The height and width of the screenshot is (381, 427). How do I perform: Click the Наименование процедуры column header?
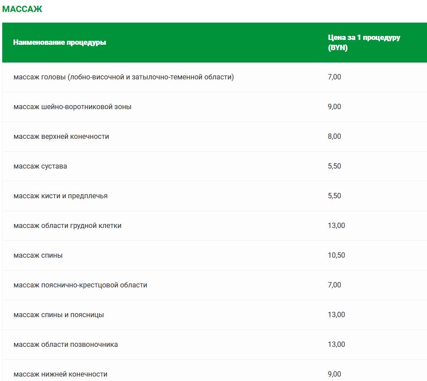(x=59, y=43)
